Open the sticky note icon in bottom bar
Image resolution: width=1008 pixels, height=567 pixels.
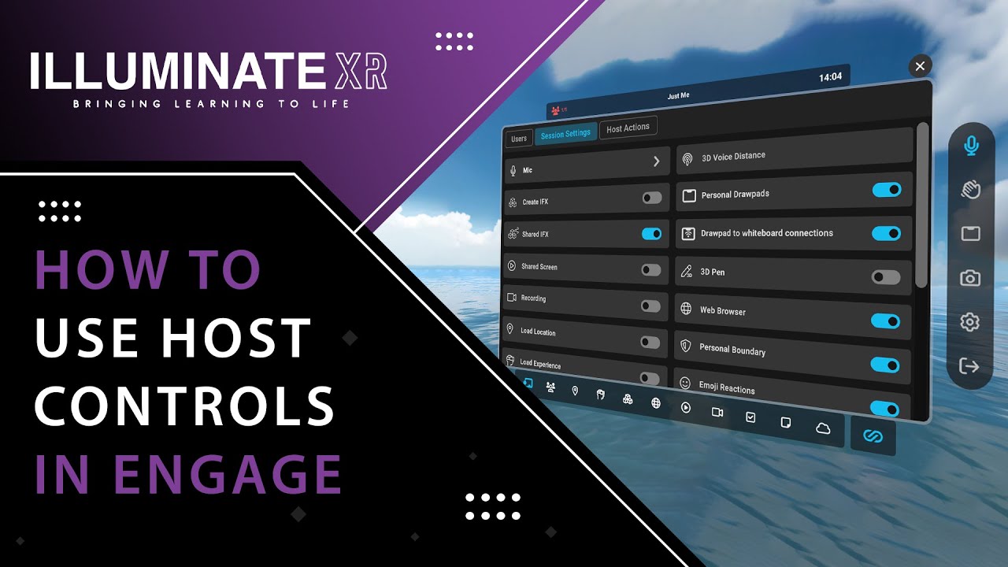[786, 423]
